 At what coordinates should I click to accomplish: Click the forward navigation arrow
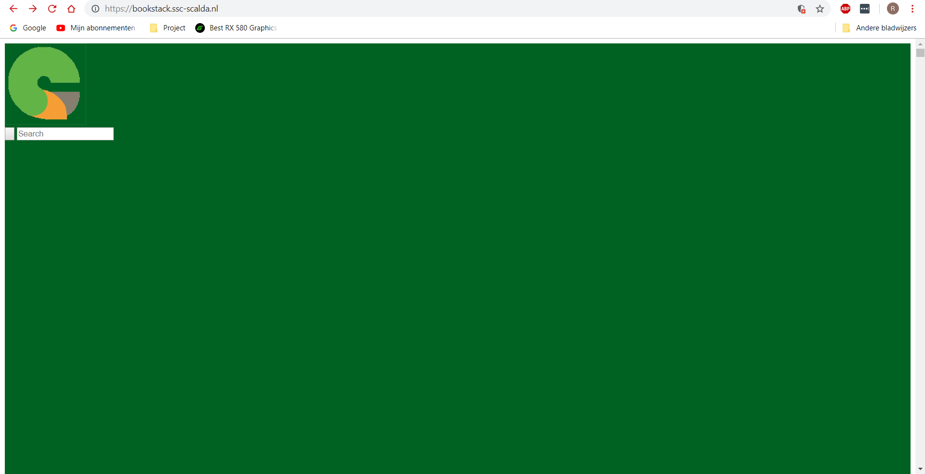(32, 8)
